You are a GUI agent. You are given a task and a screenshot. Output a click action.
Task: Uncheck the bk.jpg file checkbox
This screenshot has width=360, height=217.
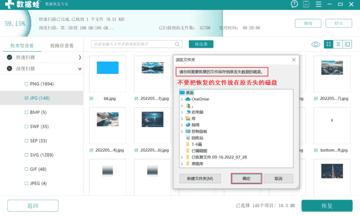tap(92, 98)
